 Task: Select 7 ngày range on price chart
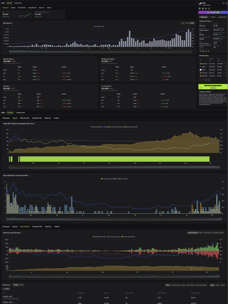click(183, 23)
